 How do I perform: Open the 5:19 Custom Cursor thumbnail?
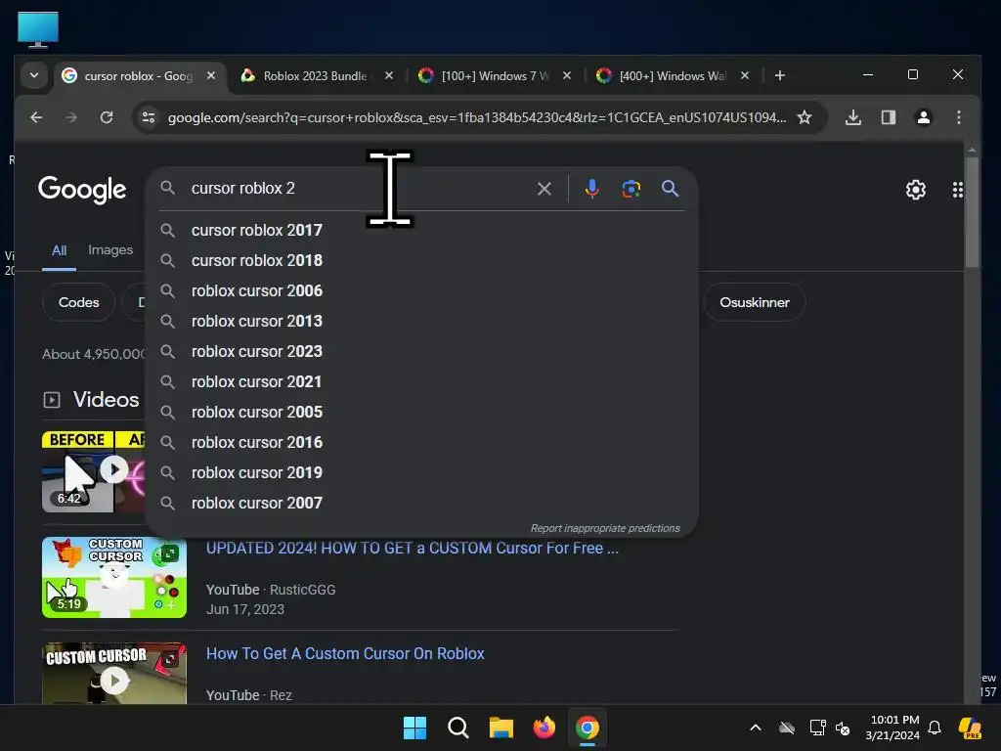point(114,577)
